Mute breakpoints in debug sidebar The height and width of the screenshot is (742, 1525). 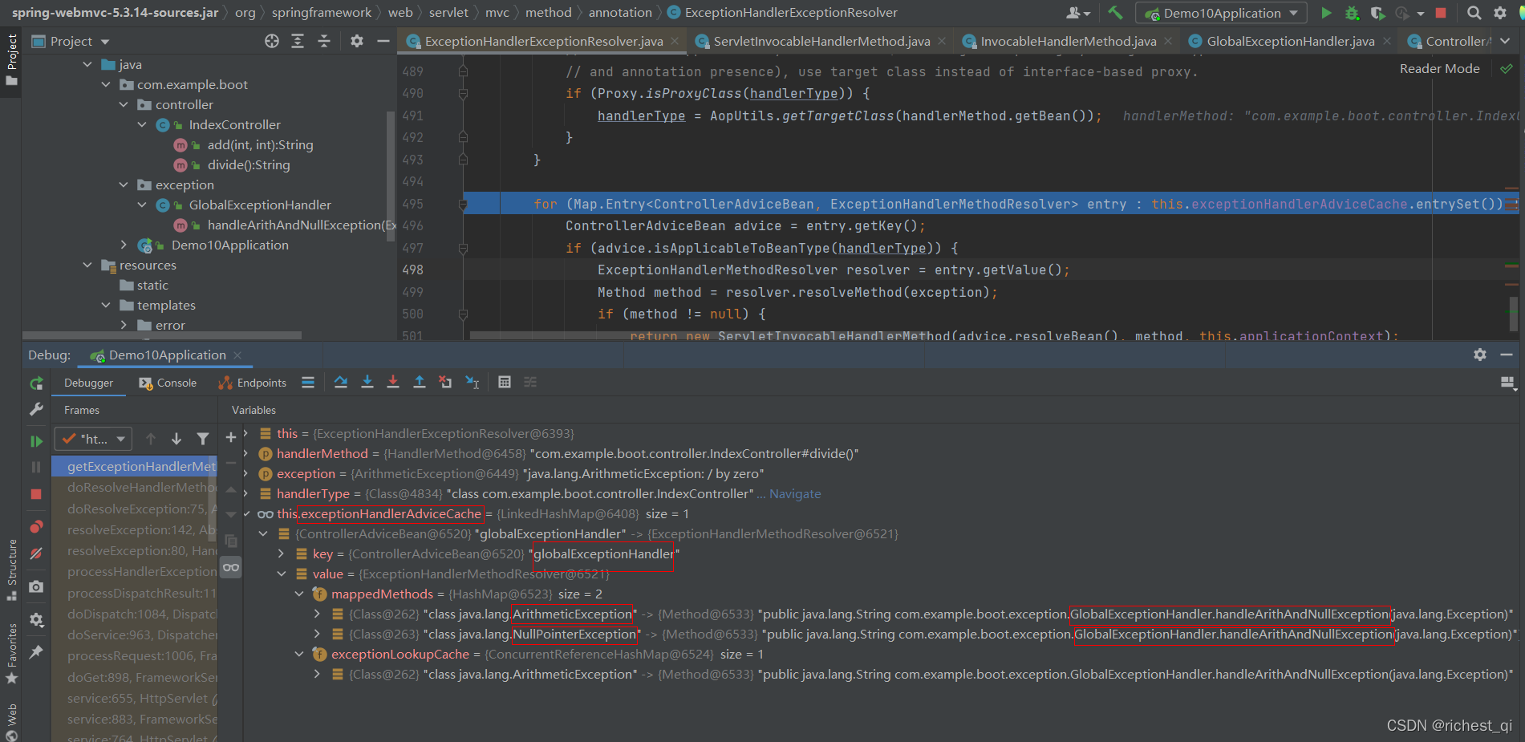point(36,553)
